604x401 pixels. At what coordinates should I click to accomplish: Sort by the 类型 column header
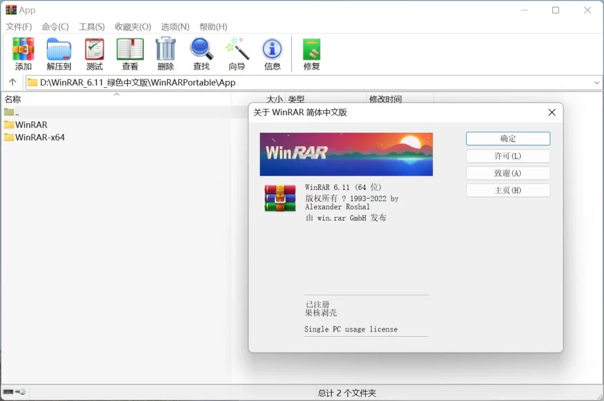point(326,99)
